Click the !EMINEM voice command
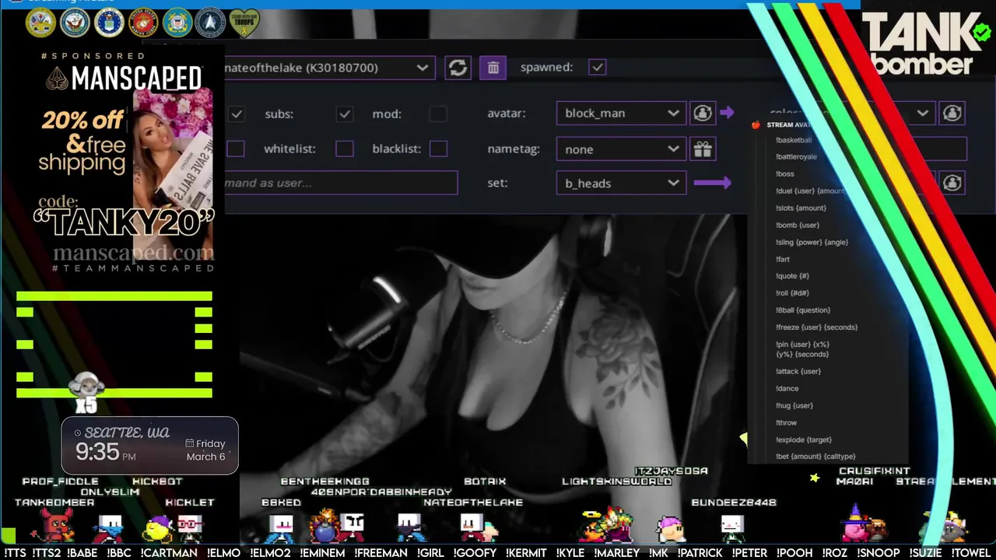Image resolution: width=996 pixels, height=560 pixels. click(x=322, y=553)
